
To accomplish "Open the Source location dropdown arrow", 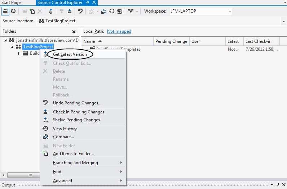I will pyautogui.click(x=284, y=21).
